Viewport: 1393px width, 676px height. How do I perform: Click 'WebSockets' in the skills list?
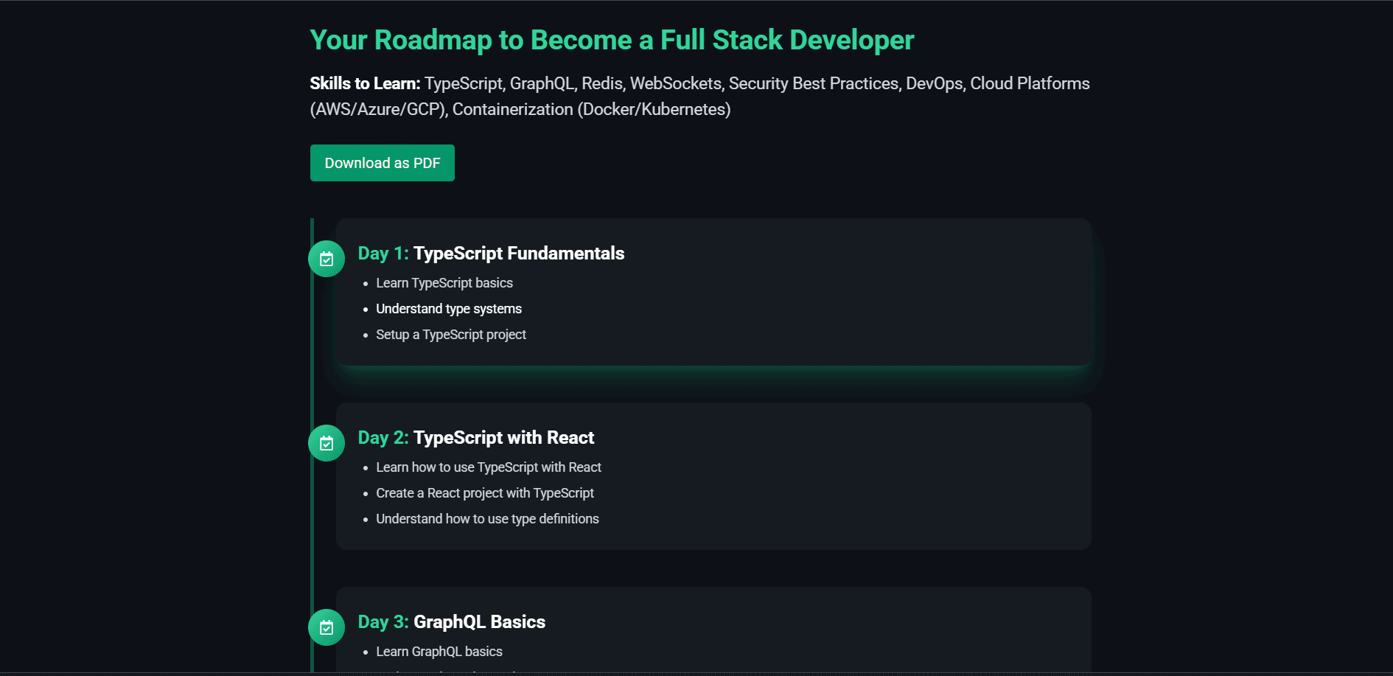point(675,83)
